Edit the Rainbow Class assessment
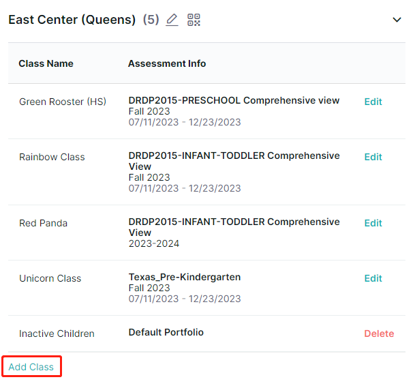The height and width of the screenshot is (386, 415). (373, 157)
